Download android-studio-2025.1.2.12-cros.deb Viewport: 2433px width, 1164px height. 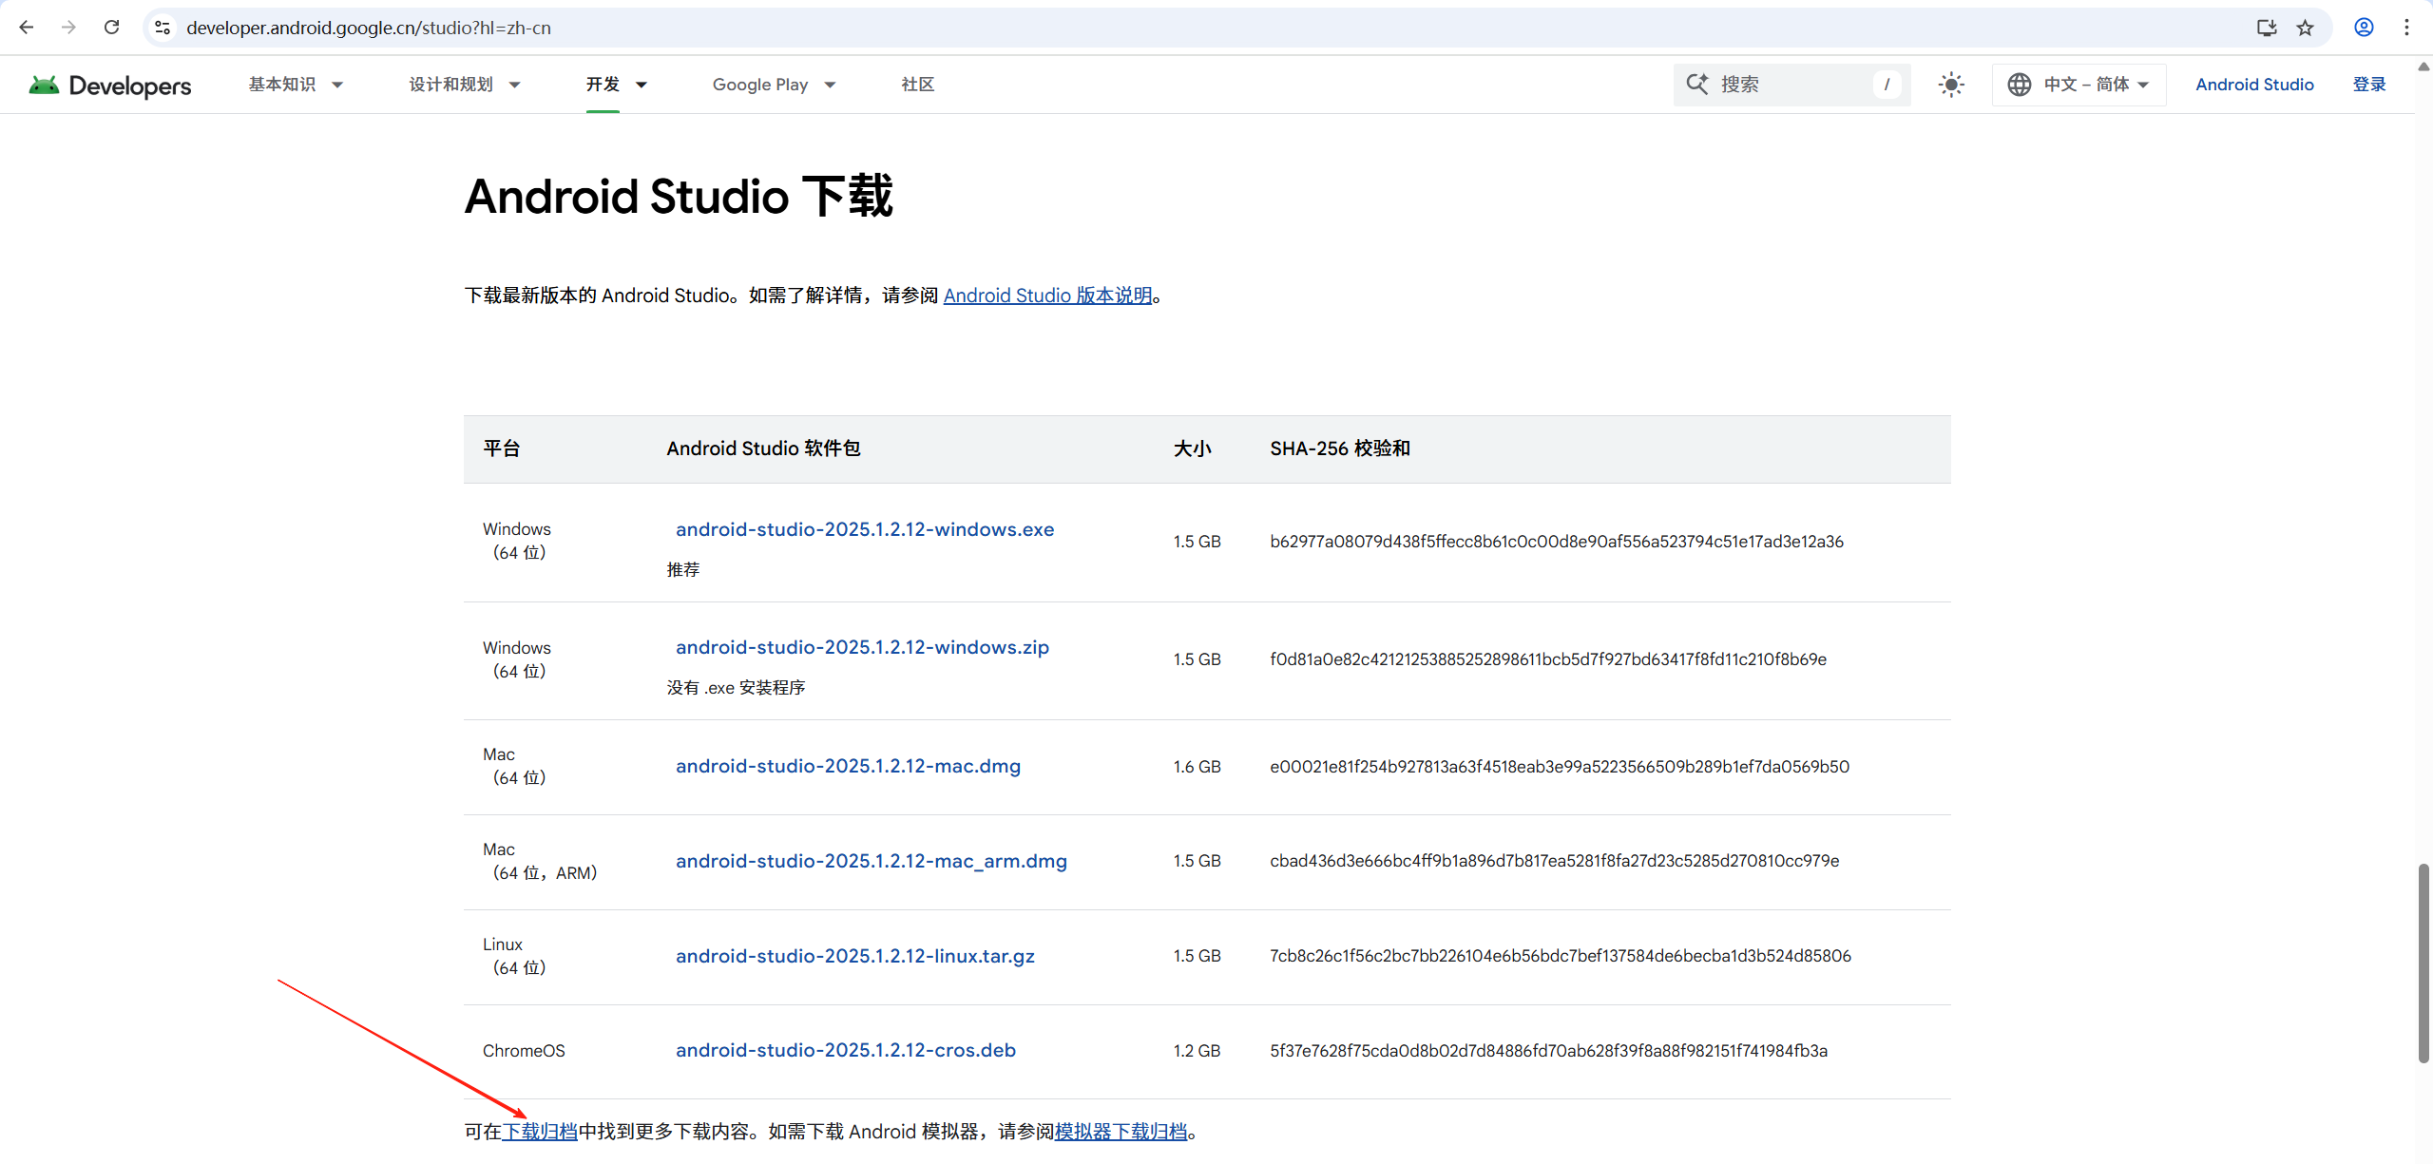coord(846,1050)
